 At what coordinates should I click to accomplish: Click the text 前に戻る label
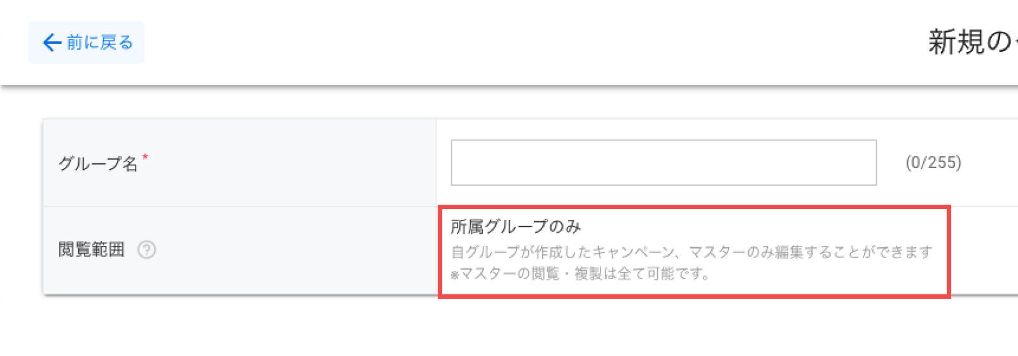pyautogui.click(x=100, y=43)
